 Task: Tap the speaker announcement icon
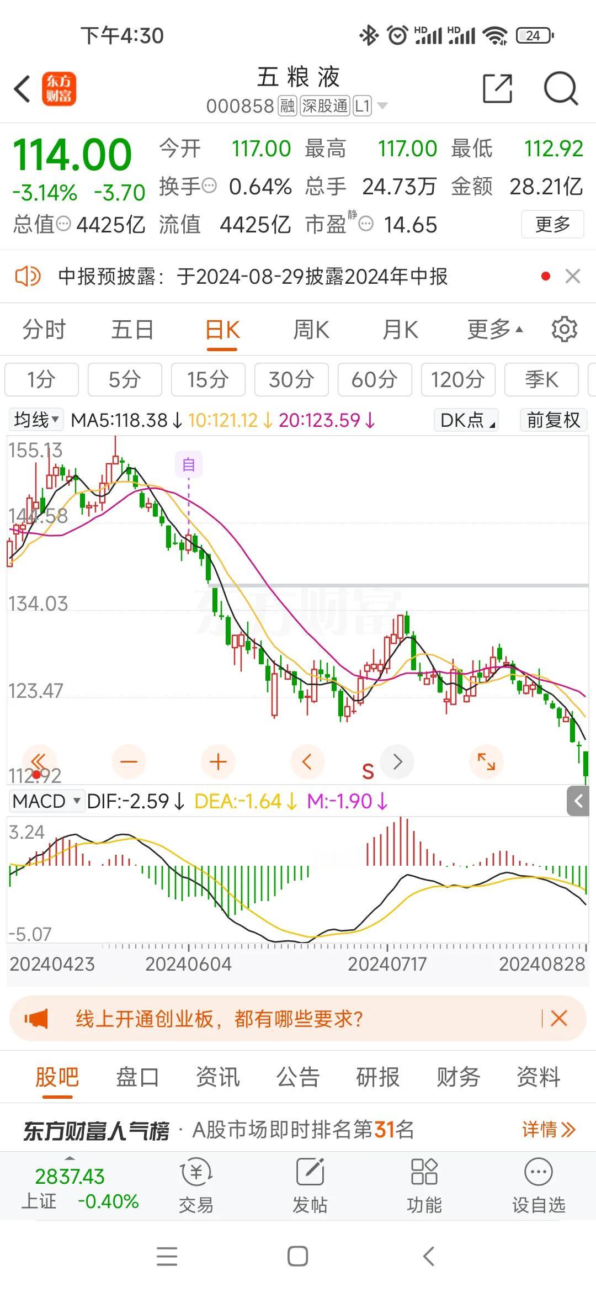(28, 276)
